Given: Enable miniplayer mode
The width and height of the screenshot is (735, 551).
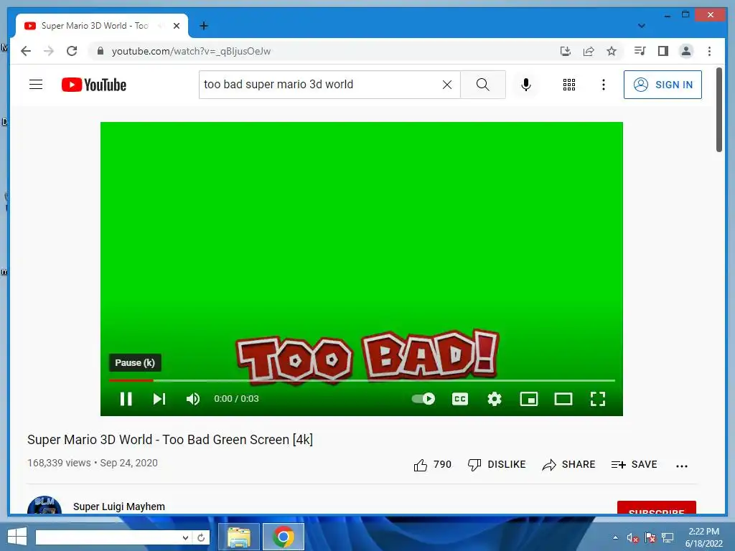Looking at the screenshot, I should pos(529,399).
